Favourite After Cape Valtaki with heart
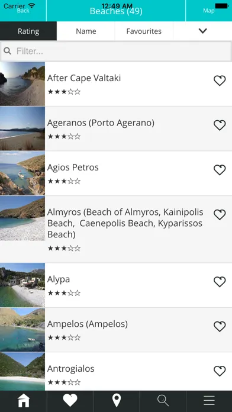The height and width of the screenshot is (412, 232). click(x=220, y=81)
